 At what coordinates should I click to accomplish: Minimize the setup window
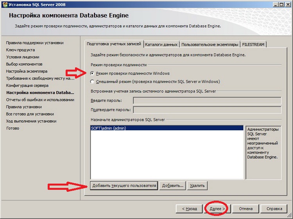(276, 4)
